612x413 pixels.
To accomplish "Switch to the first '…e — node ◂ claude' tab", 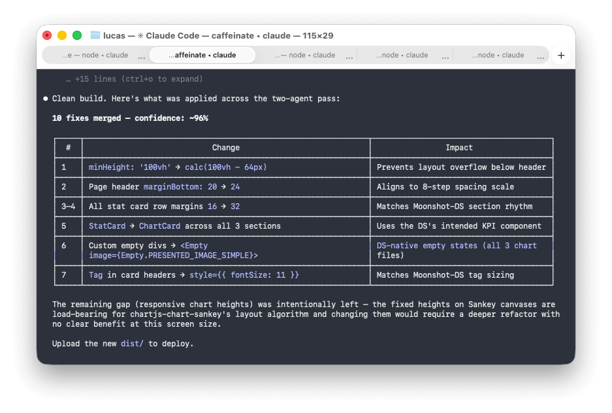I will [95, 56].
